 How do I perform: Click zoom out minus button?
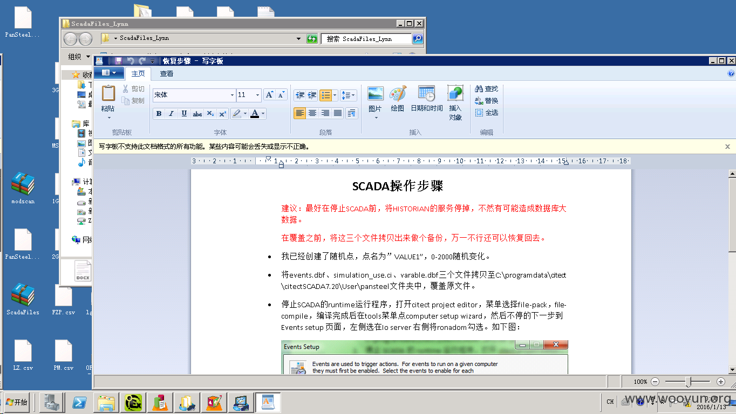(655, 382)
